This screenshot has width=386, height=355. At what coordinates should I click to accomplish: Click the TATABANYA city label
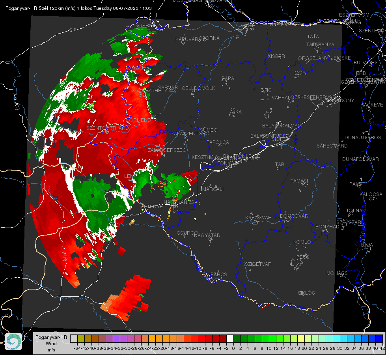[320, 44]
